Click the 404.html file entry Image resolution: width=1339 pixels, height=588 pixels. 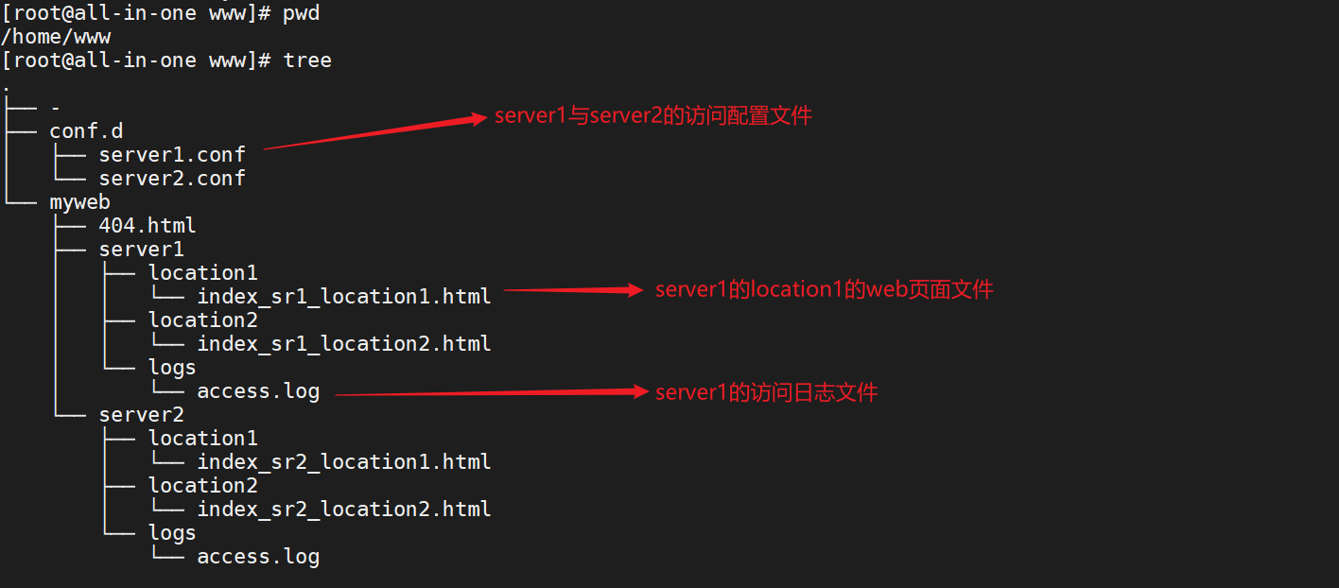(148, 225)
